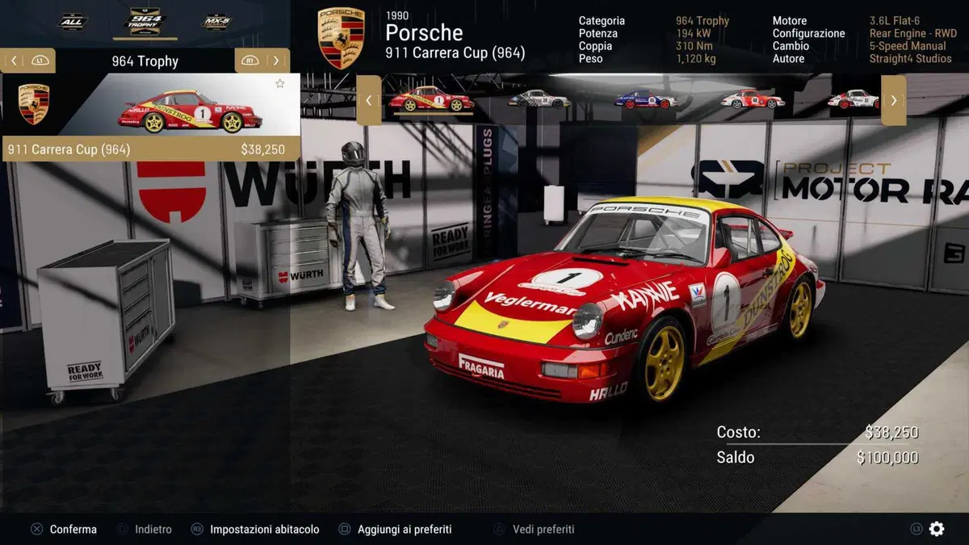The image size is (969, 545).
Task: Click the '964 Trophy' class title
Action: [x=145, y=61]
